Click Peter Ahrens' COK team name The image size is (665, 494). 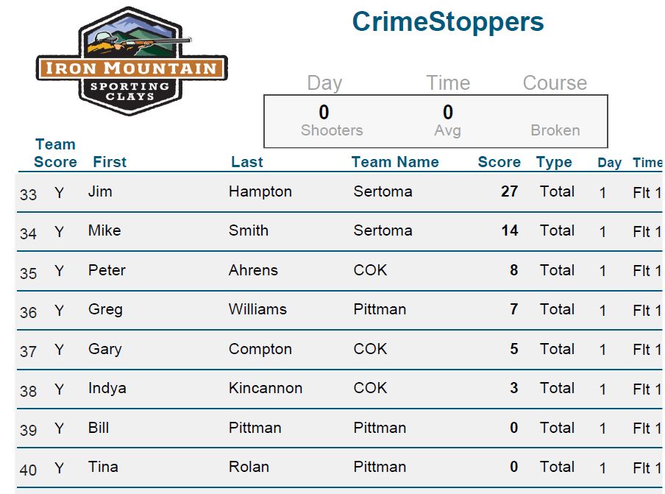click(x=370, y=270)
